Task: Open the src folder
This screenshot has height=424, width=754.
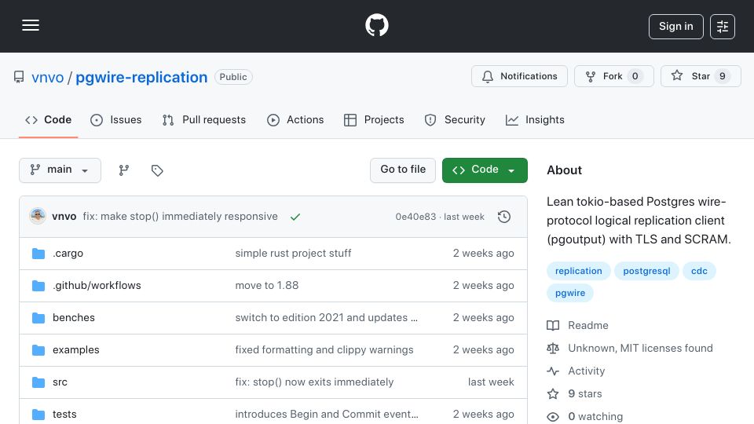Action: [x=60, y=382]
